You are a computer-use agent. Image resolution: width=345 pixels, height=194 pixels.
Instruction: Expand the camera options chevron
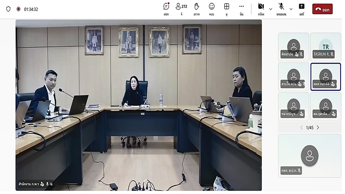271,9
